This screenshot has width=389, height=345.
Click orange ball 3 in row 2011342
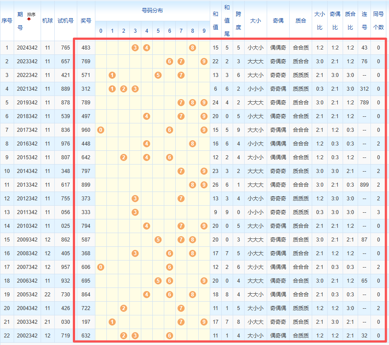[135, 212]
